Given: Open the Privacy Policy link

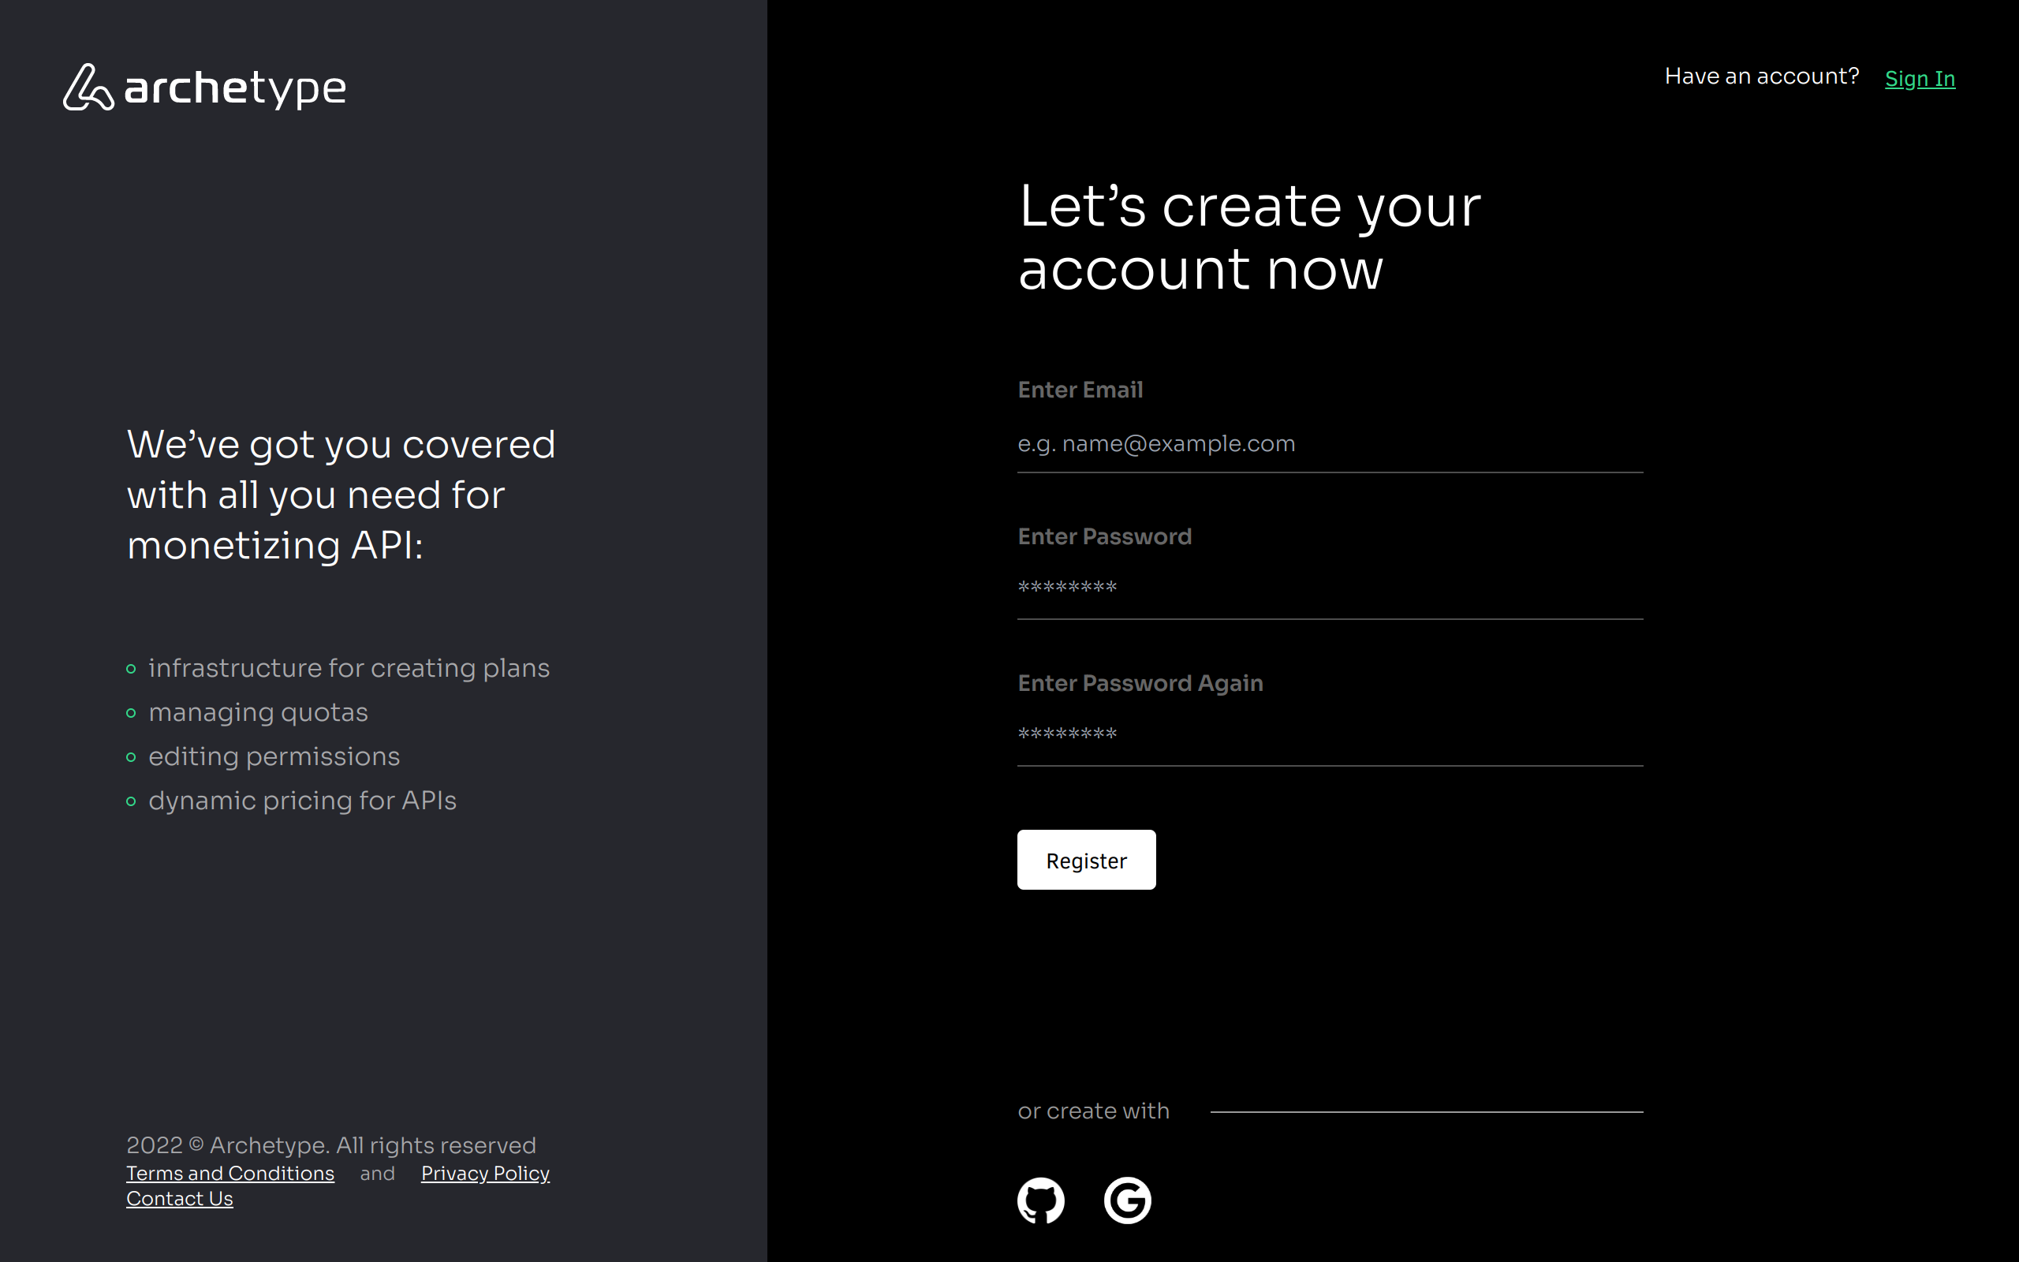Looking at the screenshot, I should pos(485,1173).
